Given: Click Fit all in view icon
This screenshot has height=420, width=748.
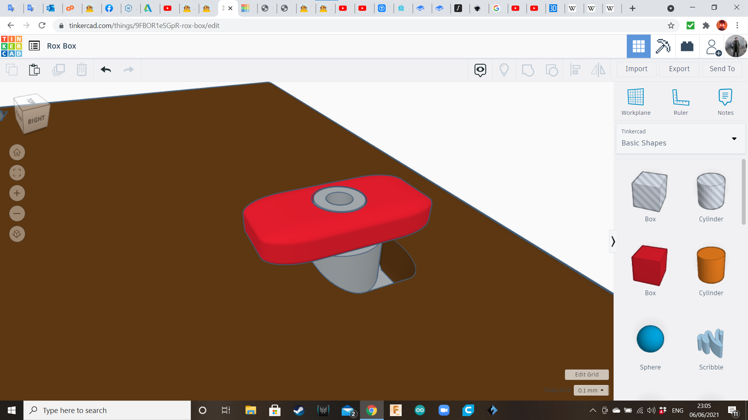Looking at the screenshot, I should pos(17,173).
